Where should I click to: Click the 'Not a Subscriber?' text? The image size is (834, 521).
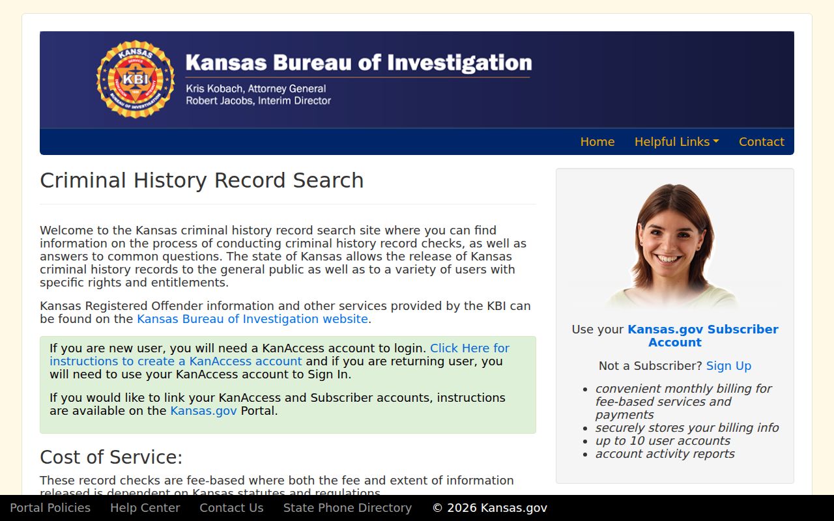(x=650, y=366)
